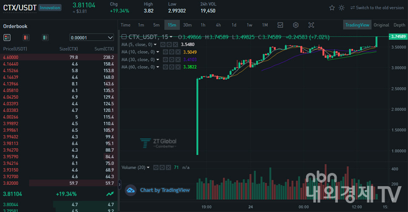Toggle the CTX_USDT legend collapse box

pyautogui.click(x=124, y=37)
